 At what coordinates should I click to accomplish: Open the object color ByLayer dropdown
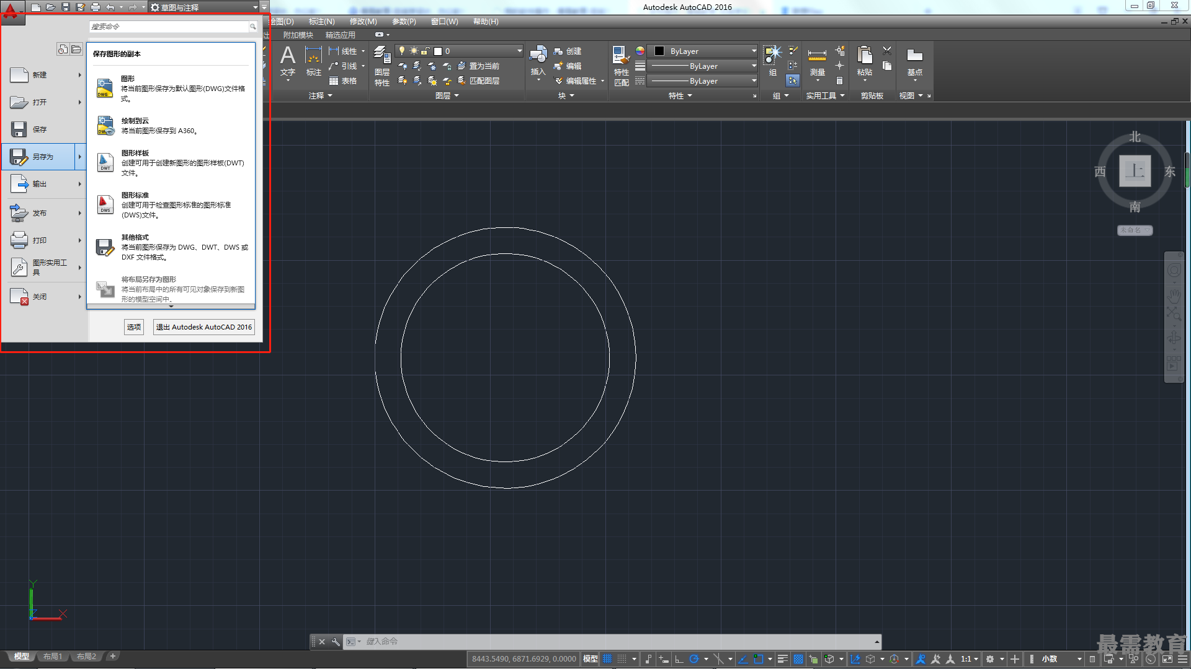tap(703, 51)
